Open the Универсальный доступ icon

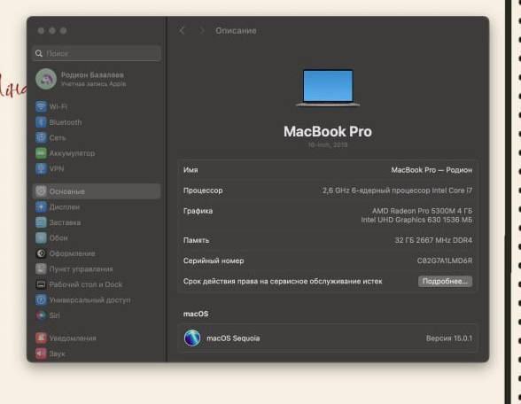click(41, 300)
